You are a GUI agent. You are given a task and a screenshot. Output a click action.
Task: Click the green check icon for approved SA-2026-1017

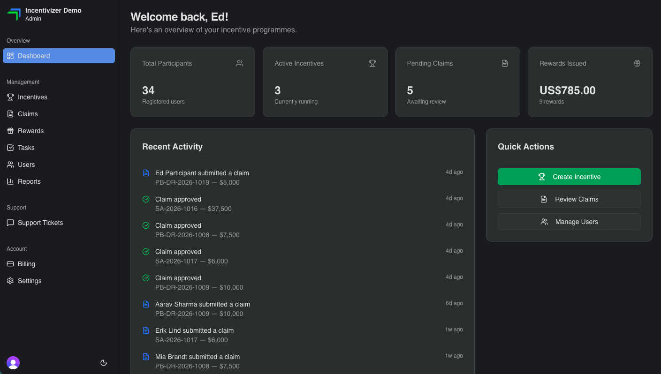pyautogui.click(x=146, y=252)
